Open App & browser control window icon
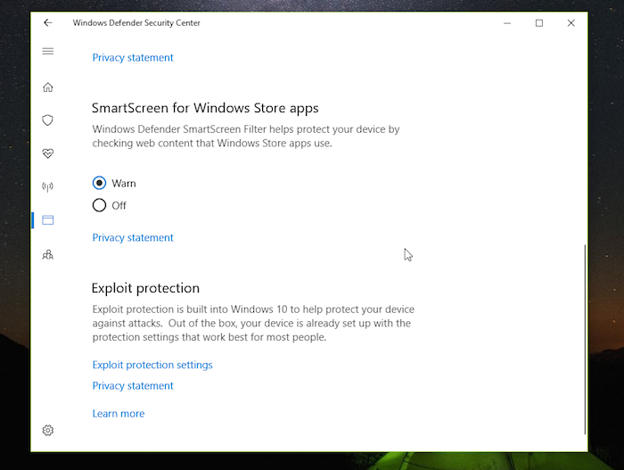 click(x=48, y=220)
